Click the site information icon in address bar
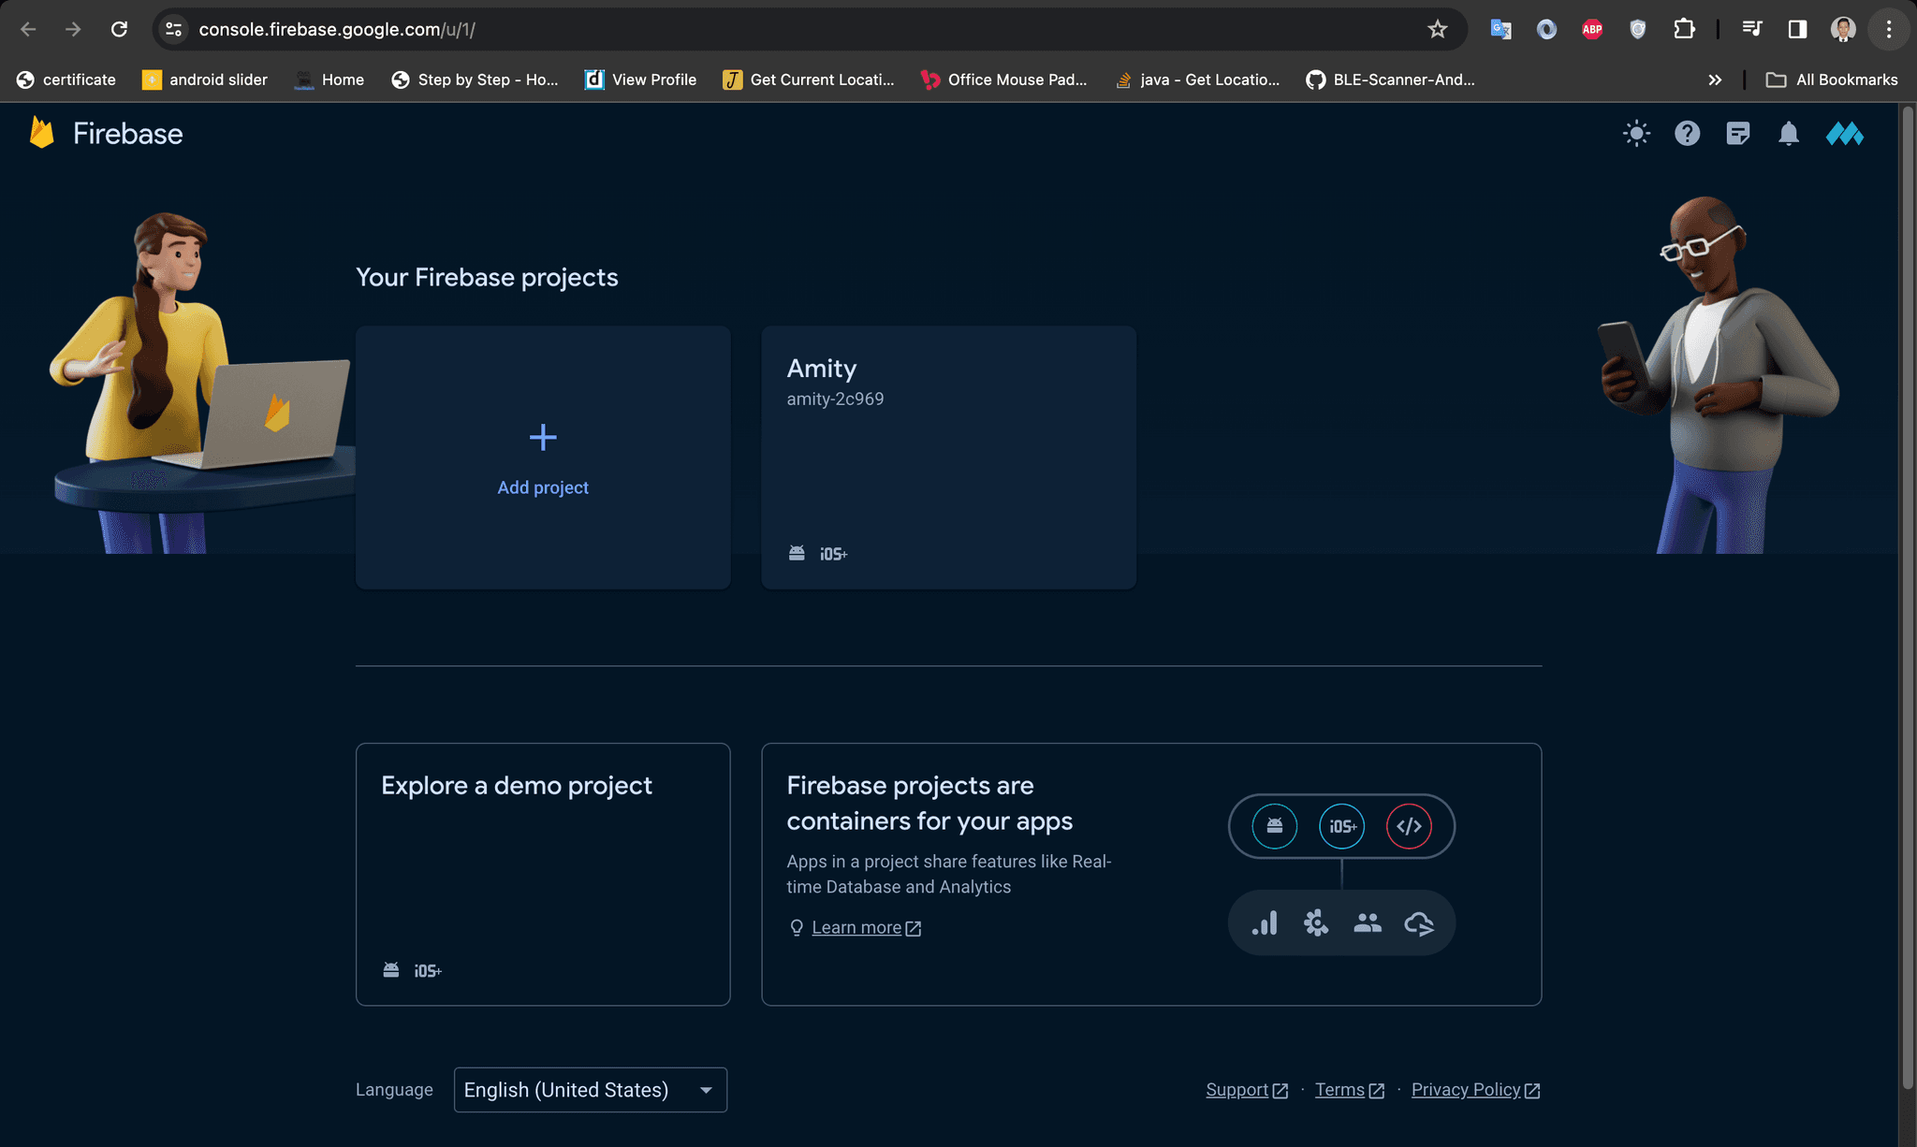The height and width of the screenshot is (1147, 1917). point(173,29)
